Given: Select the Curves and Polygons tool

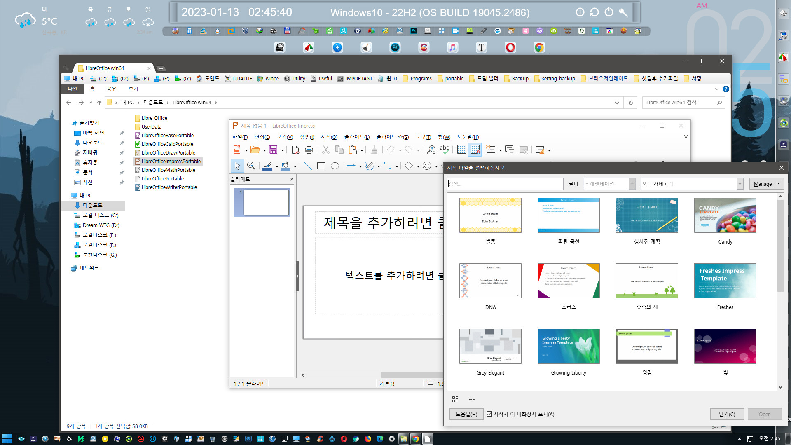Looking at the screenshot, I should (x=369, y=166).
